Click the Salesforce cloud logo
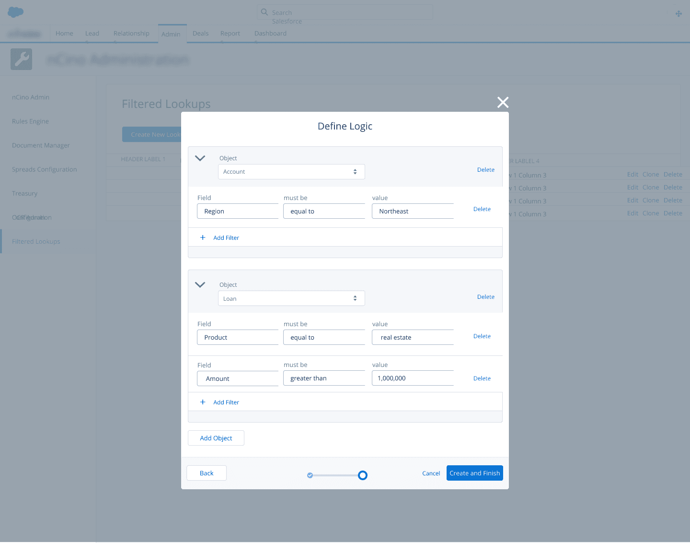The height and width of the screenshot is (543, 690). (x=16, y=12)
